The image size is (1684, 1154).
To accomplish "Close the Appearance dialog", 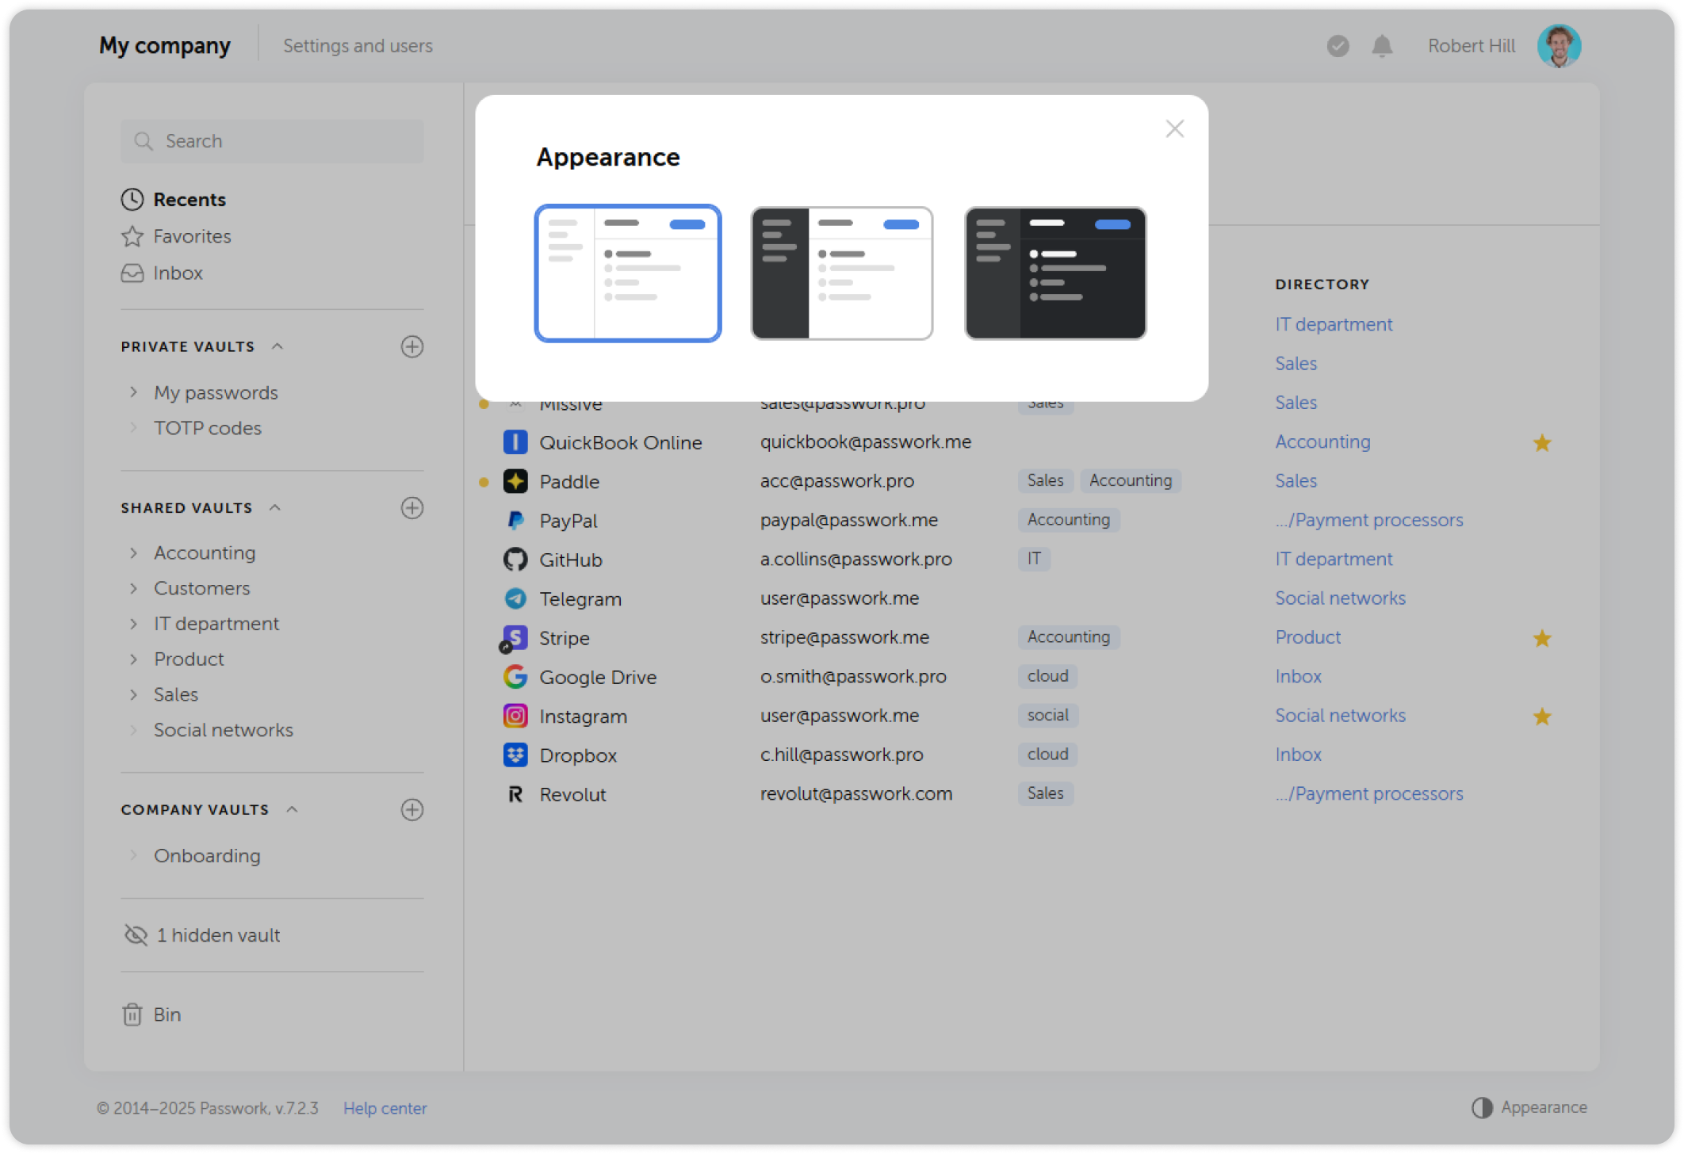I will pos(1174,128).
